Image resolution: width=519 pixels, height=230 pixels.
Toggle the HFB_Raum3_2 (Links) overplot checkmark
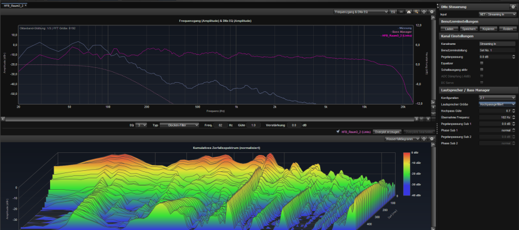[x=337, y=131]
